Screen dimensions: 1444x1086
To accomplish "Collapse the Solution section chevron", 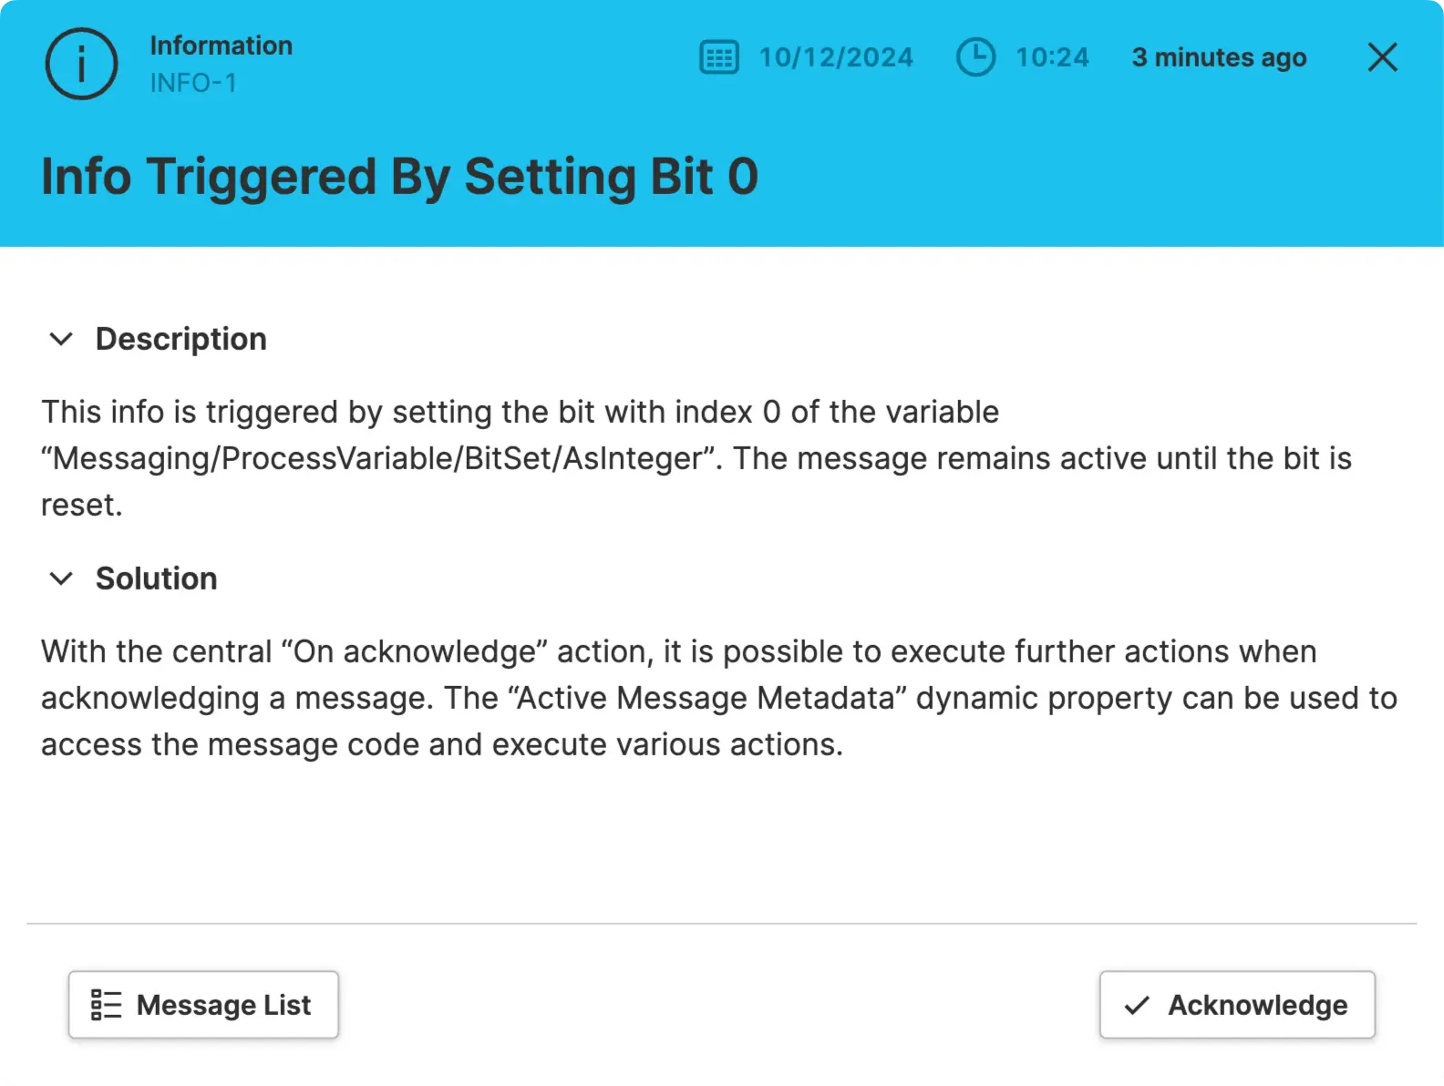I will pos(61,579).
